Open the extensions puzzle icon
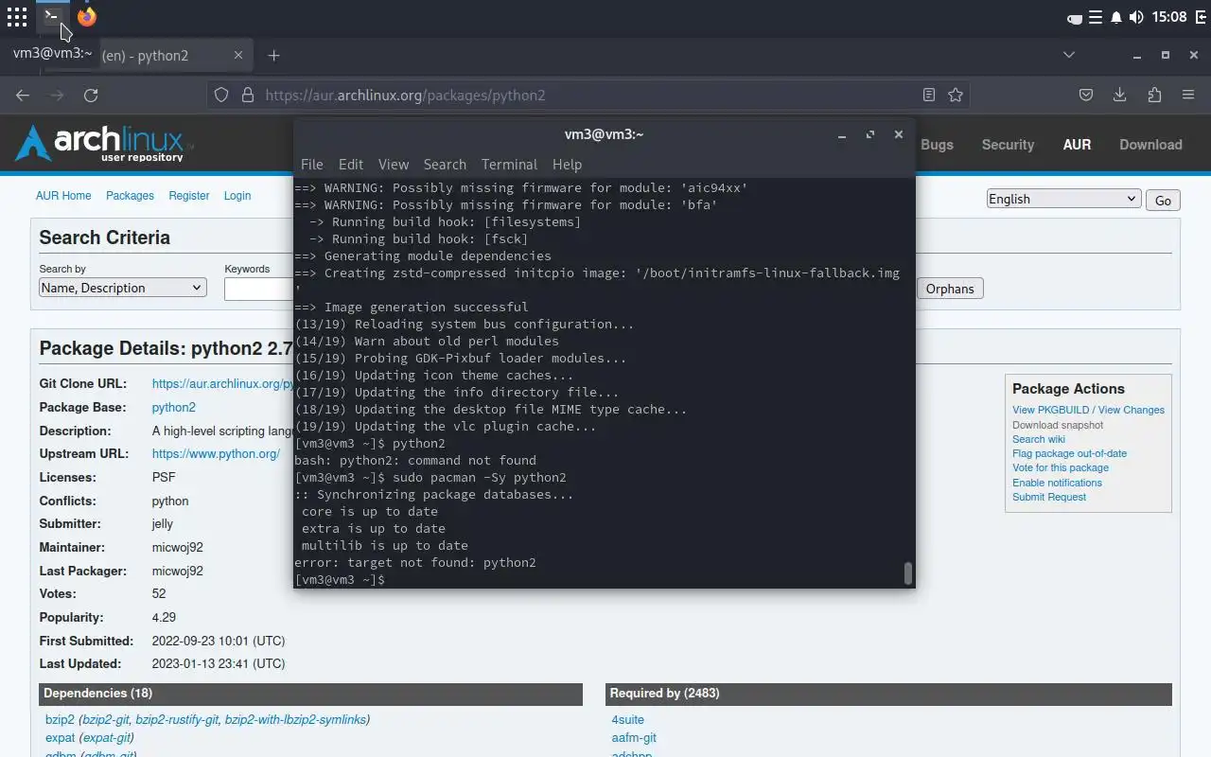 (x=1154, y=95)
